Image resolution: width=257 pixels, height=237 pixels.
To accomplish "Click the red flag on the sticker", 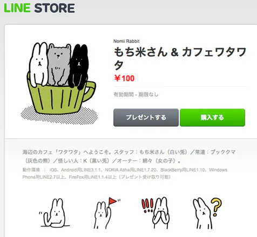I will pos(112,201).
